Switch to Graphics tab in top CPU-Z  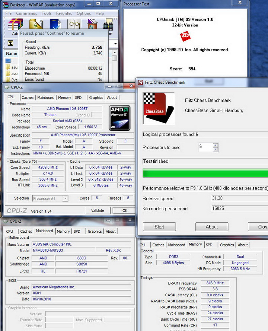coord(96,98)
